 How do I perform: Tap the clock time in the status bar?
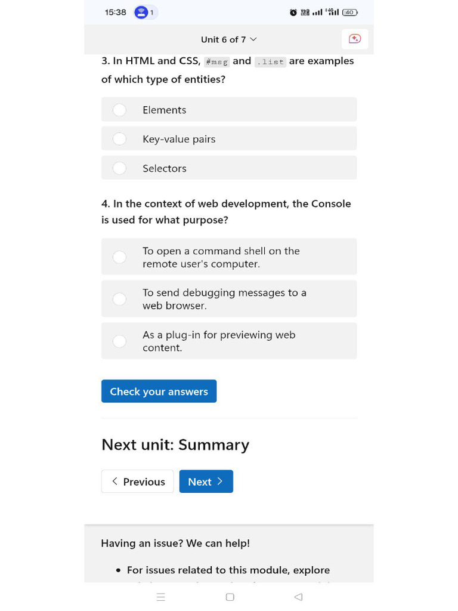[x=115, y=13]
